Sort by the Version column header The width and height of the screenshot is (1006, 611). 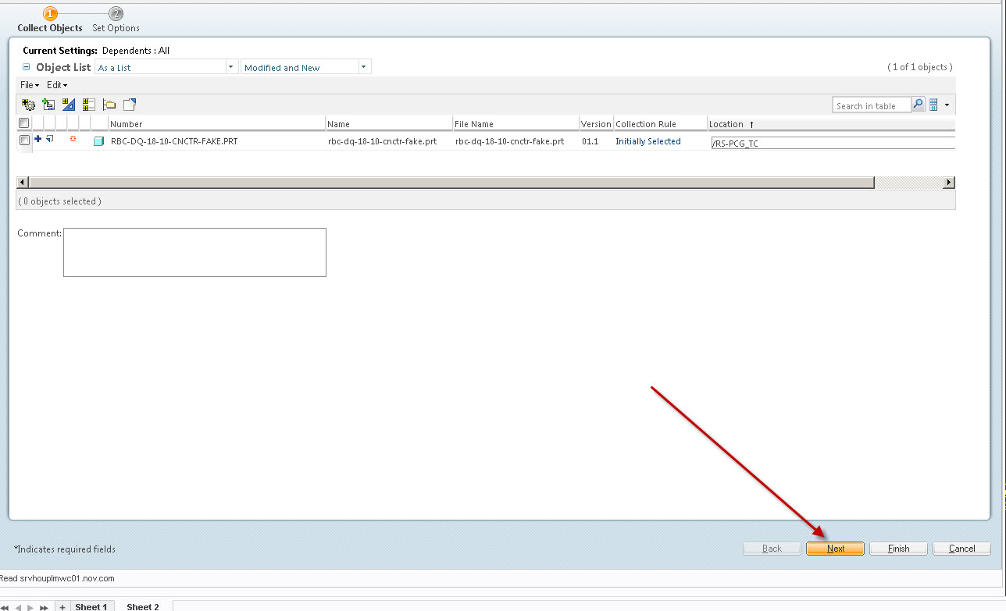[x=596, y=124]
